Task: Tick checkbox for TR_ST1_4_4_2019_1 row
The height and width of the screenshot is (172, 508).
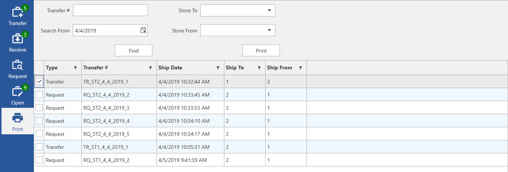Action: point(39,147)
